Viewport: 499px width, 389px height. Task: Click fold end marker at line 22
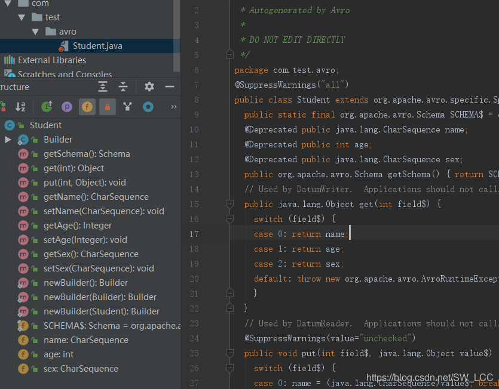click(229, 308)
